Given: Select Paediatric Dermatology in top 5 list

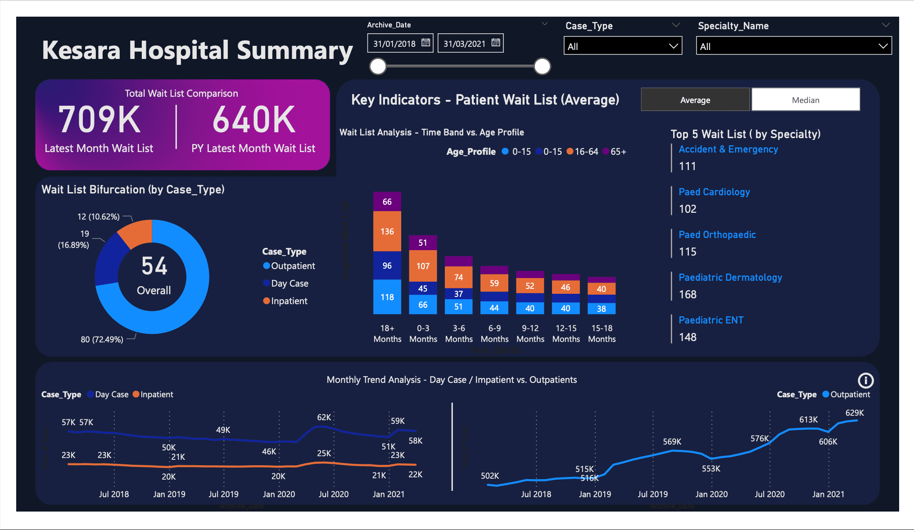Looking at the screenshot, I should (x=730, y=278).
